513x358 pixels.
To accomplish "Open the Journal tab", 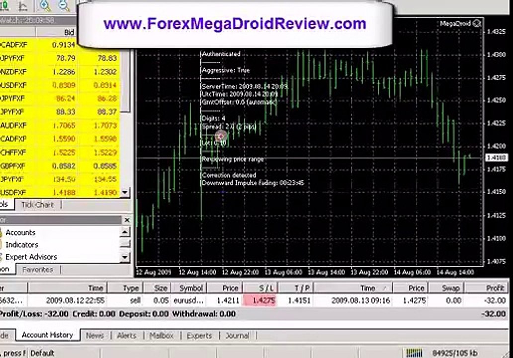I will coord(237,336).
